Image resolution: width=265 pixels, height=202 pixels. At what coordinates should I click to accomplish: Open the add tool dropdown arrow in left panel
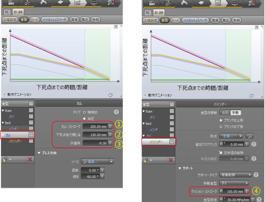10,159
